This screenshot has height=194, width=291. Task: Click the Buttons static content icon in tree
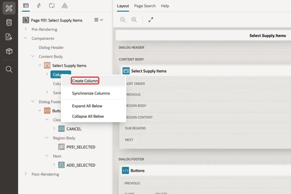click(x=47, y=110)
